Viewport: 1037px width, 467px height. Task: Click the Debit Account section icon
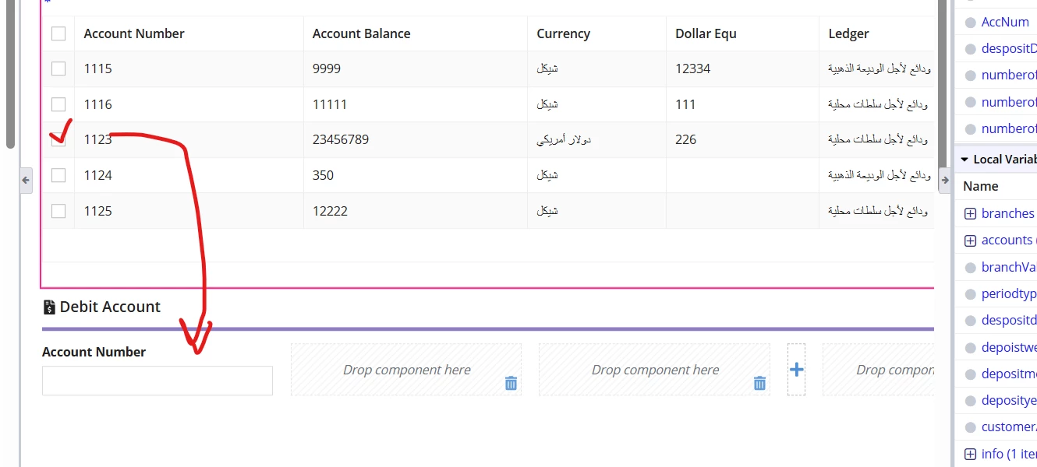[49, 307]
